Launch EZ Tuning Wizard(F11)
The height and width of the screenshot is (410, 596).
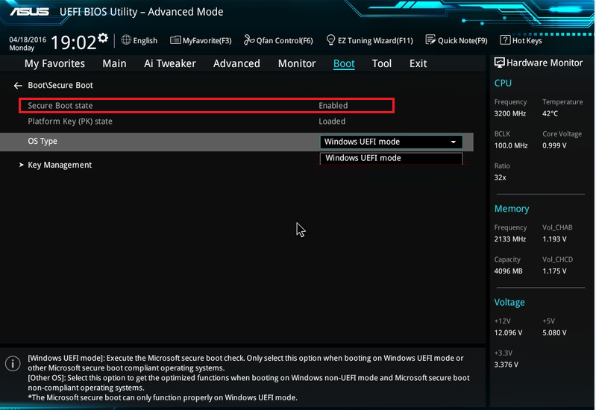tap(369, 40)
